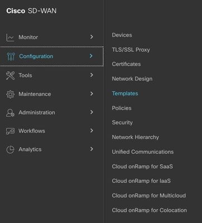Image resolution: width=202 pixels, height=223 pixels.
Task: Expand the Analytics submenu chevron
Action: click(92, 149)
